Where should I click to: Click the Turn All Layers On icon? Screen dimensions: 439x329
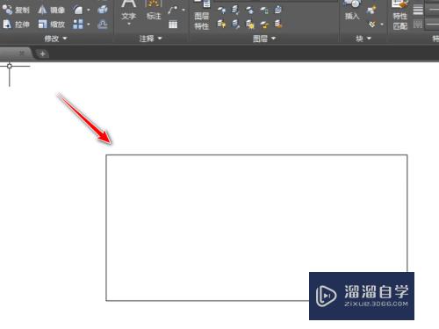221,25
